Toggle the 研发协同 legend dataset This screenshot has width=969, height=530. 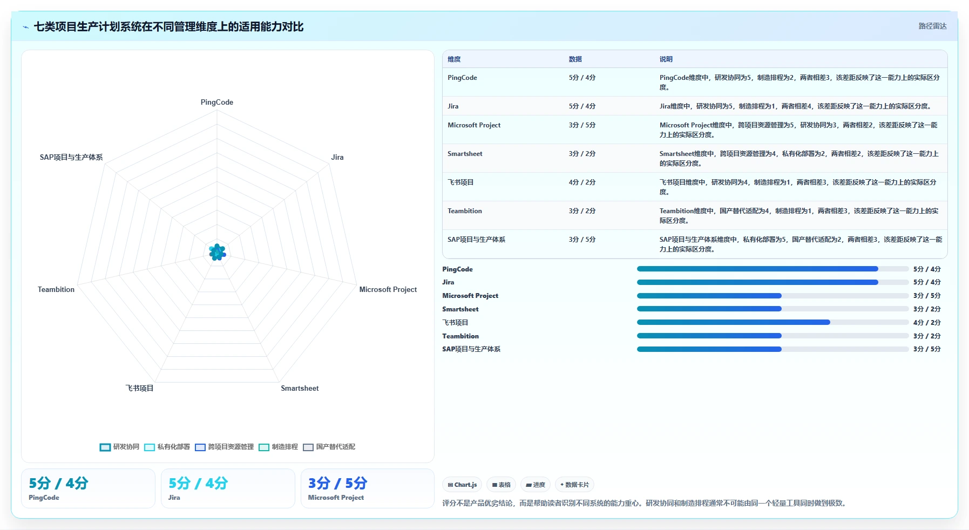coord(119,447)
